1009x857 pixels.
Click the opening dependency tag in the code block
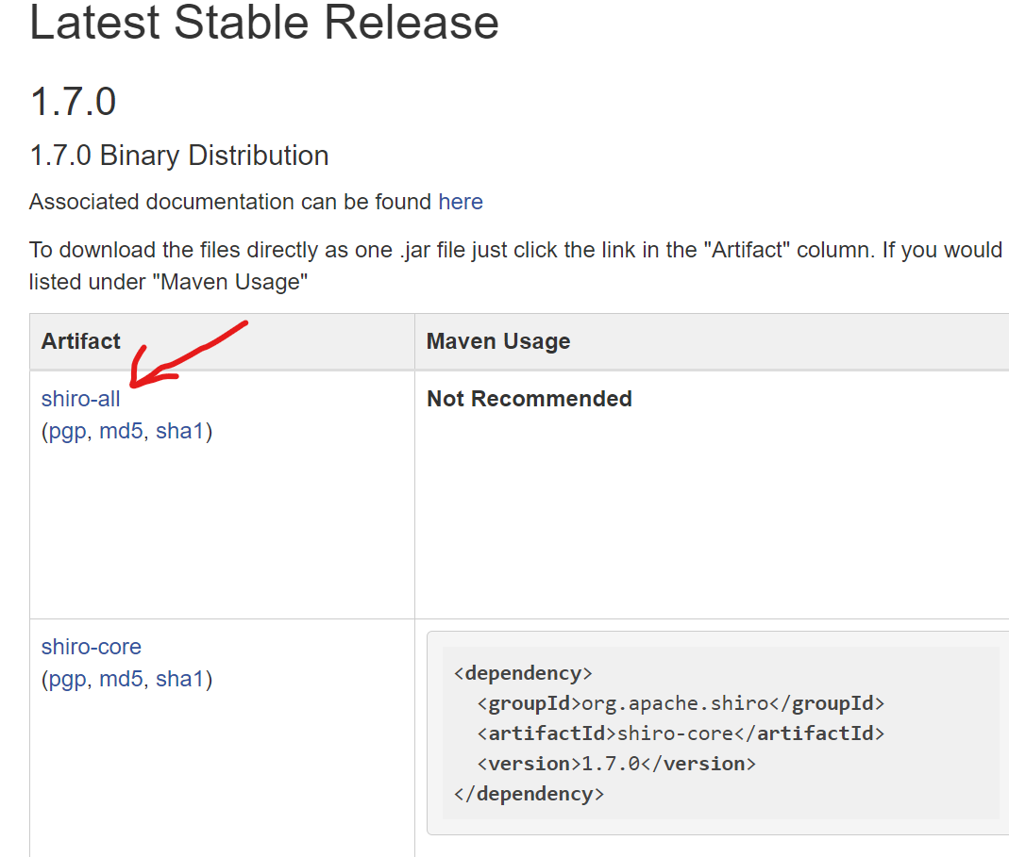pyautogui.click(x=523, y=673)
